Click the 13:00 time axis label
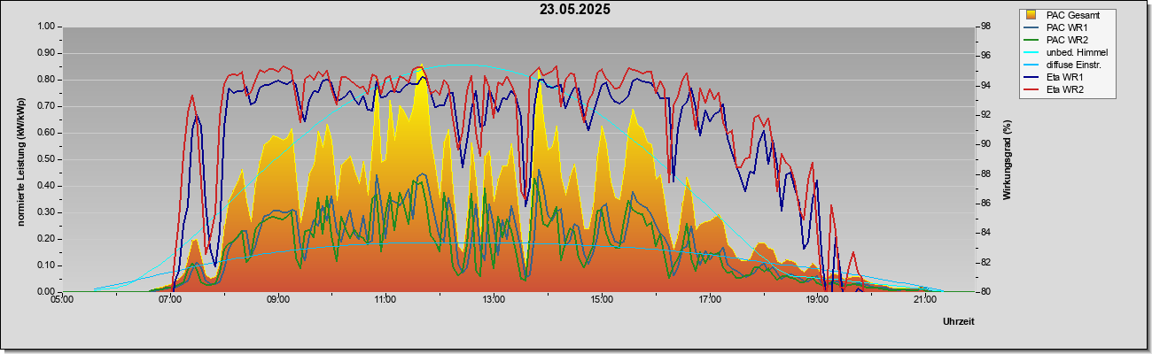The height and width of the screenshot is (354, 1152). 494,301
